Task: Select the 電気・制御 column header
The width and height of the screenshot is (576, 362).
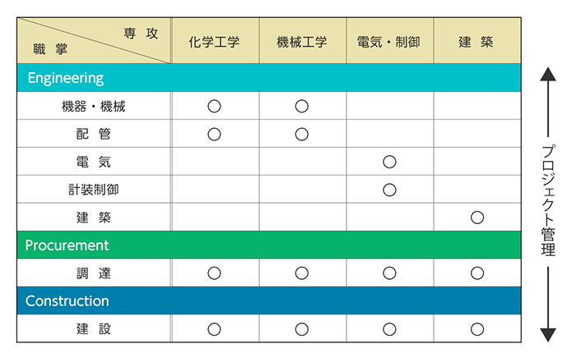Action: pyautogui.click(x=389, y=41)
